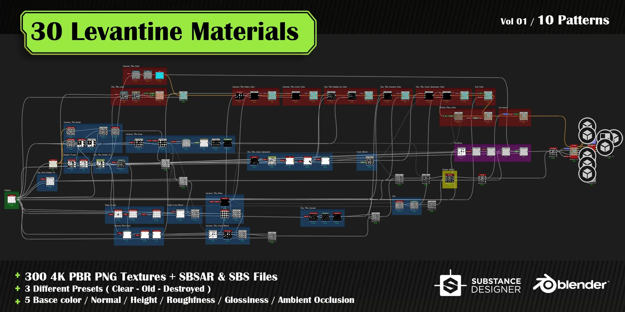This screenshot has height=312, width=625.
Task: Click the green plus beside '3 Different Presets'
Action: point(18,288)
